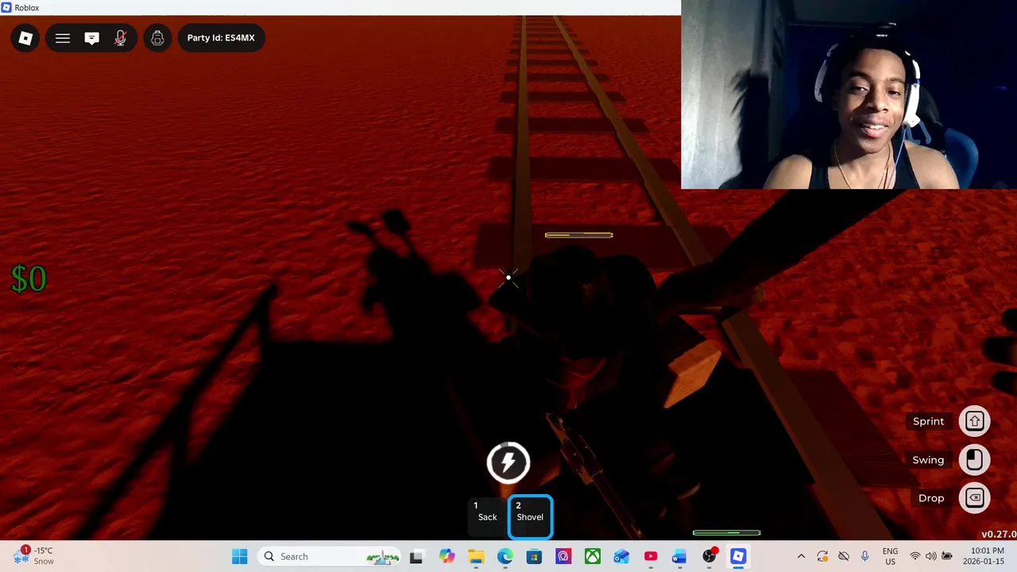Screen dimensions: 1017x572
Task: Select the Sack hotbar slot
Action: click(487, 516)
